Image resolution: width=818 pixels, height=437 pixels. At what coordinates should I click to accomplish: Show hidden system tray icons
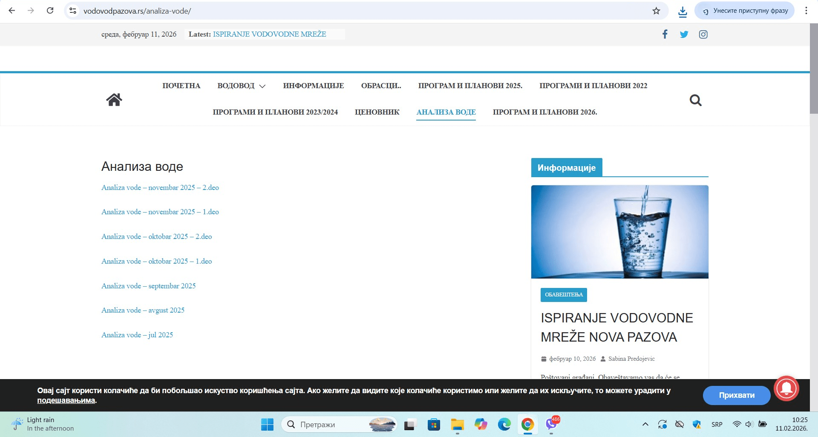(645, 424)
